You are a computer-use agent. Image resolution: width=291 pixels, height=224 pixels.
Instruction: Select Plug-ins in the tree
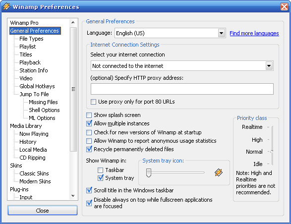pos(19,189)
